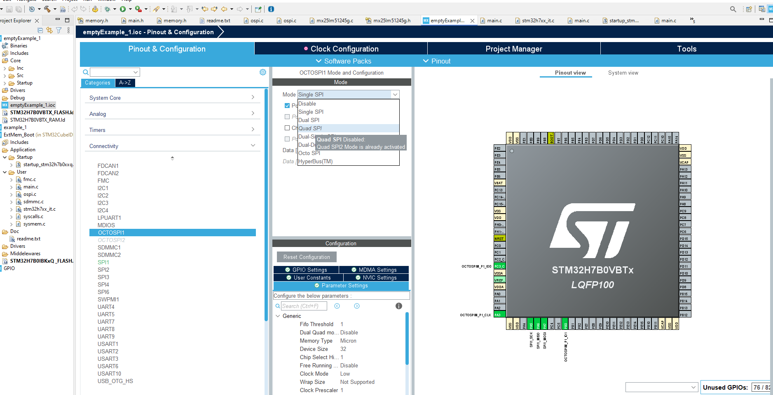Click the parameter search field
The height and width of the screenshot is (395, 773).
point(304,306)
